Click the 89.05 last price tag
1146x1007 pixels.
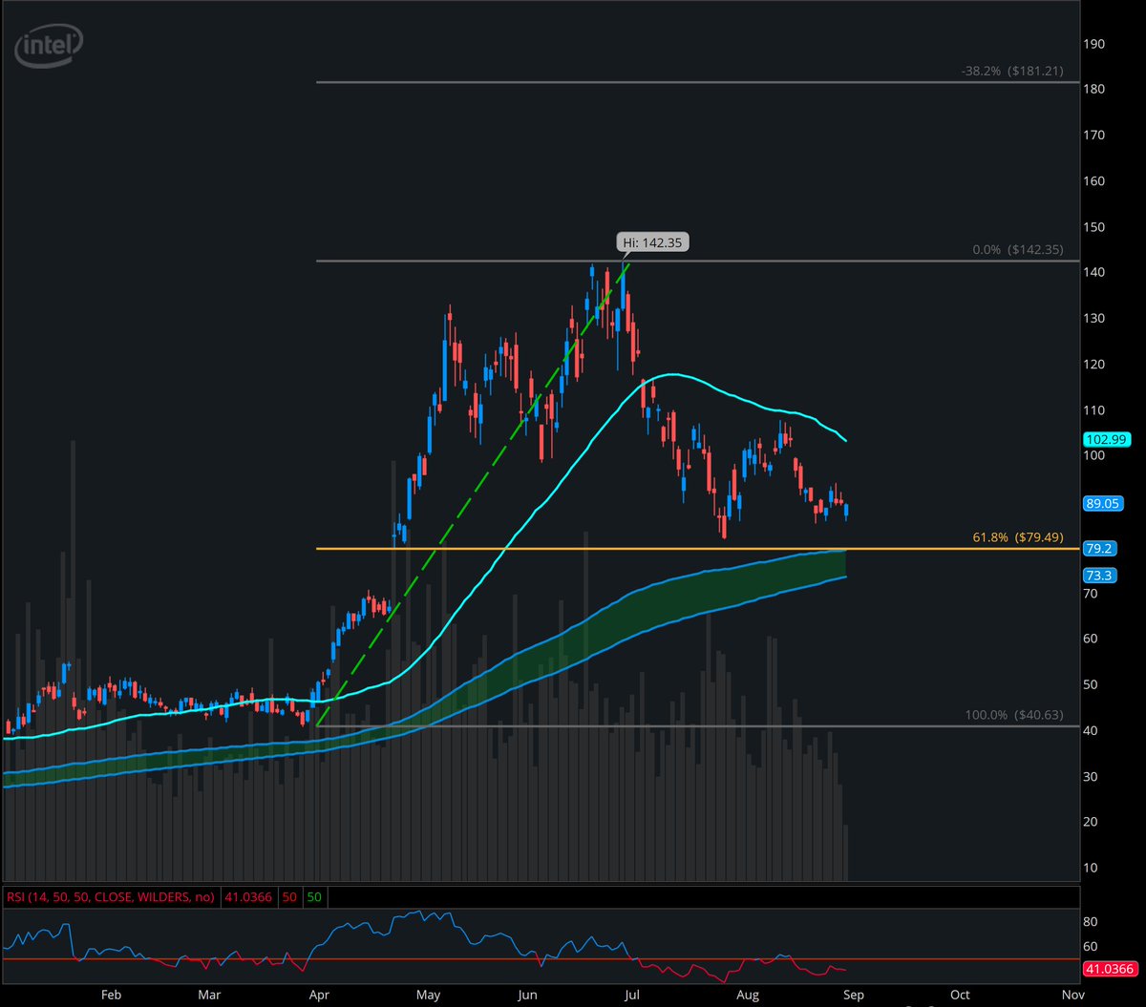(x=1101, y=503)
